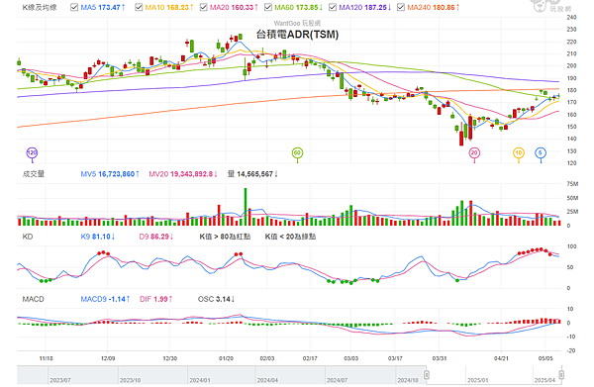Click the 05/05 date axis label

tap(545, 358)
